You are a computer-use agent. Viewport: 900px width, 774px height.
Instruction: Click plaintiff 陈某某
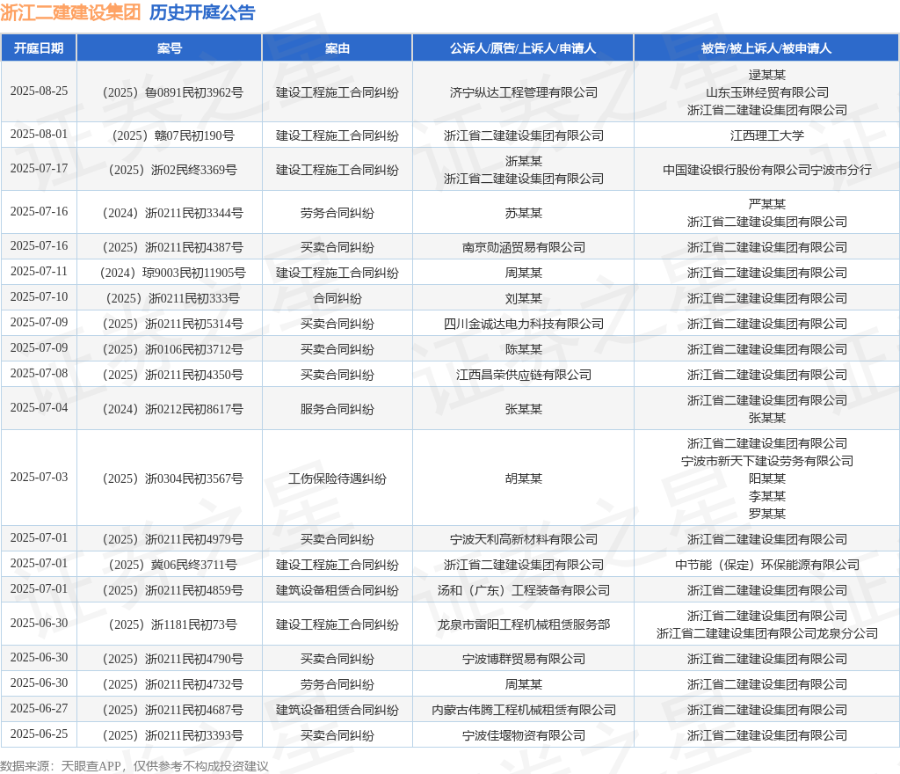click(x=524, y=350)
